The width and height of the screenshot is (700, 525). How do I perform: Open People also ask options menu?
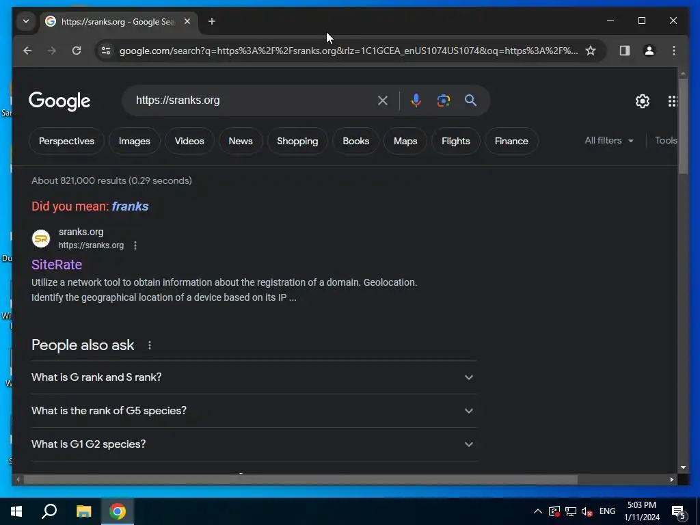coord(150,345)
